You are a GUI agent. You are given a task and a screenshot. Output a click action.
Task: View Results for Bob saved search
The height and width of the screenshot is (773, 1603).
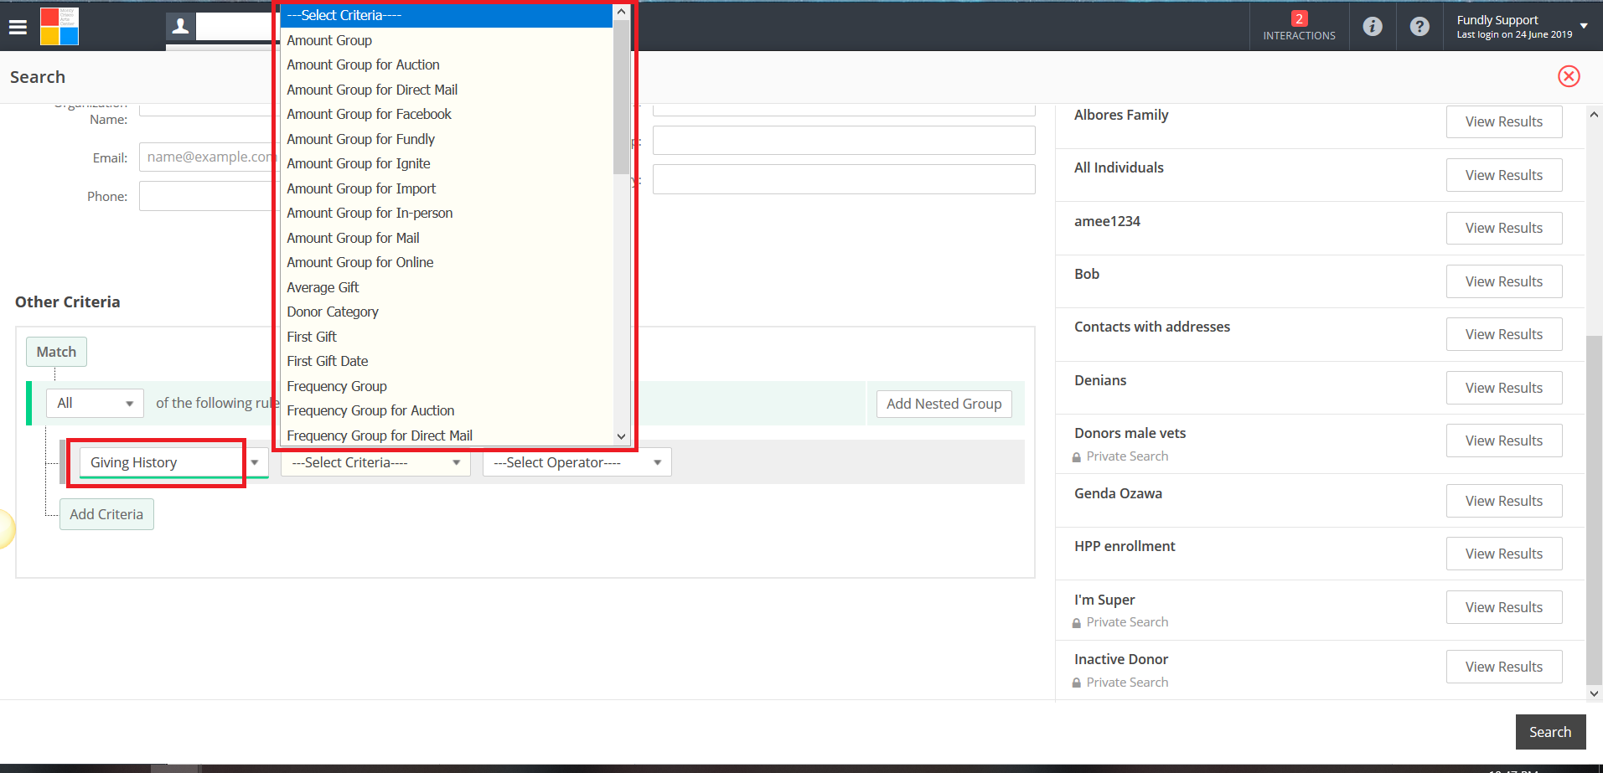coord(1503,281)
